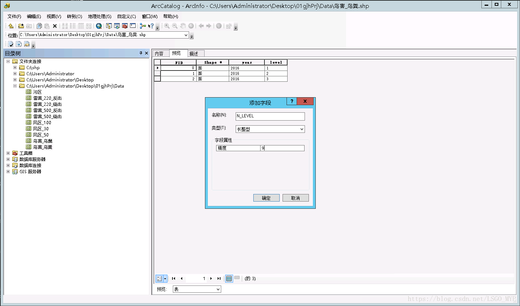Image resolution: width=520 pixels, height=306 pixels.
Task: Click the current record number box
Action: tap(196, 278)
